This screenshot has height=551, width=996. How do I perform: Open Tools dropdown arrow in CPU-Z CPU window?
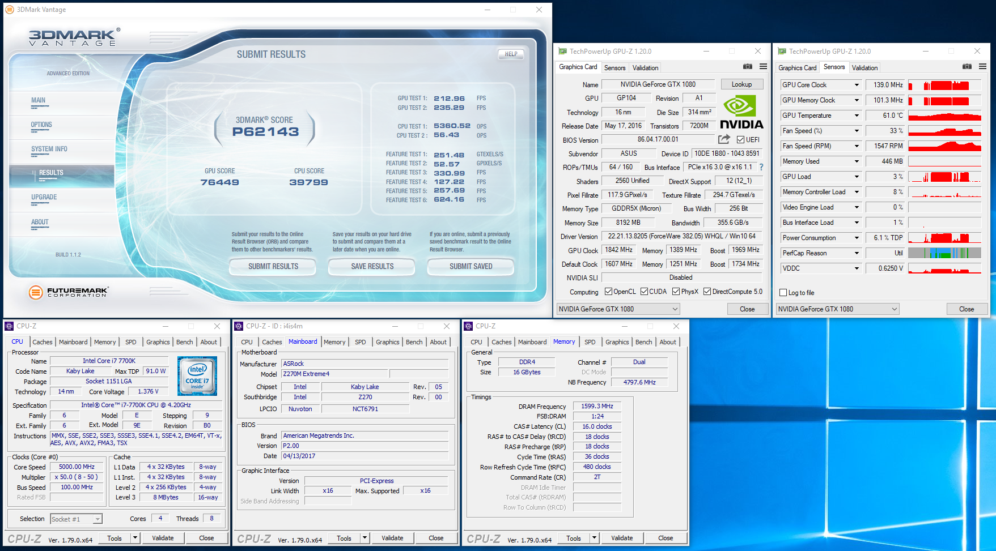coord(135,538)
